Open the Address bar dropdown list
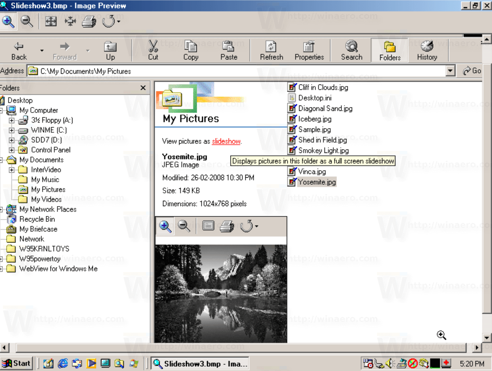Viewport: 492px width, 371px height. point(450,70)
